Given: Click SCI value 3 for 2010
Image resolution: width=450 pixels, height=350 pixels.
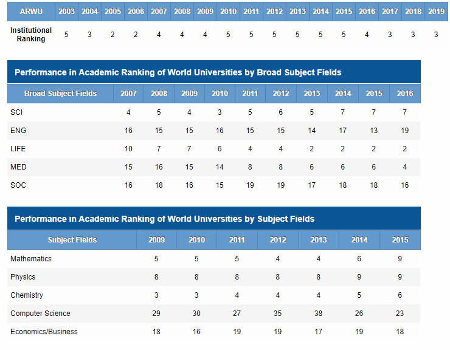Looking at the screenshot, I should [x=220, y=112].
